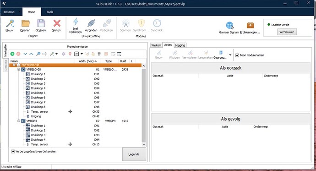Close project using Sluiten red X
316x171 pixels.
coord(57,23)
